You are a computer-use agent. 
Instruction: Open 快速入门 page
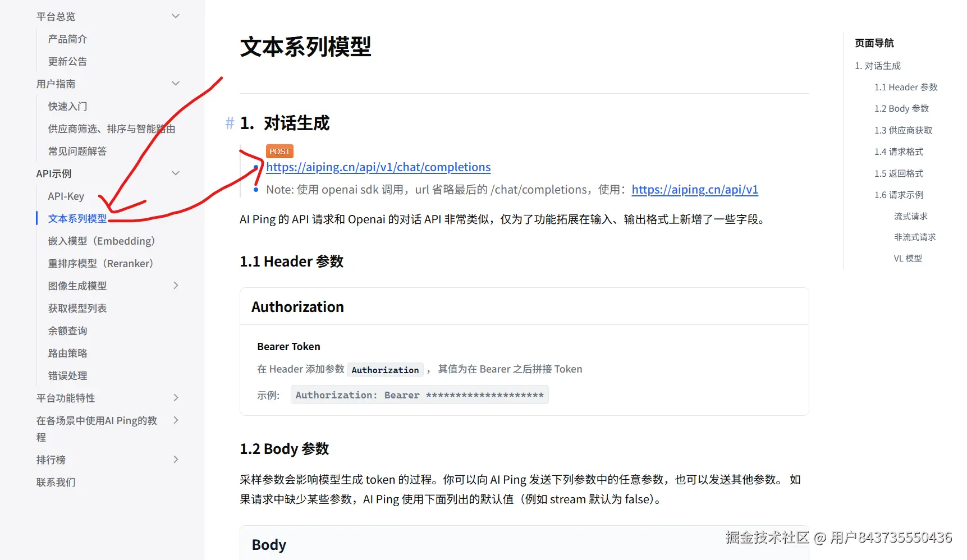[x=67, y=106]
